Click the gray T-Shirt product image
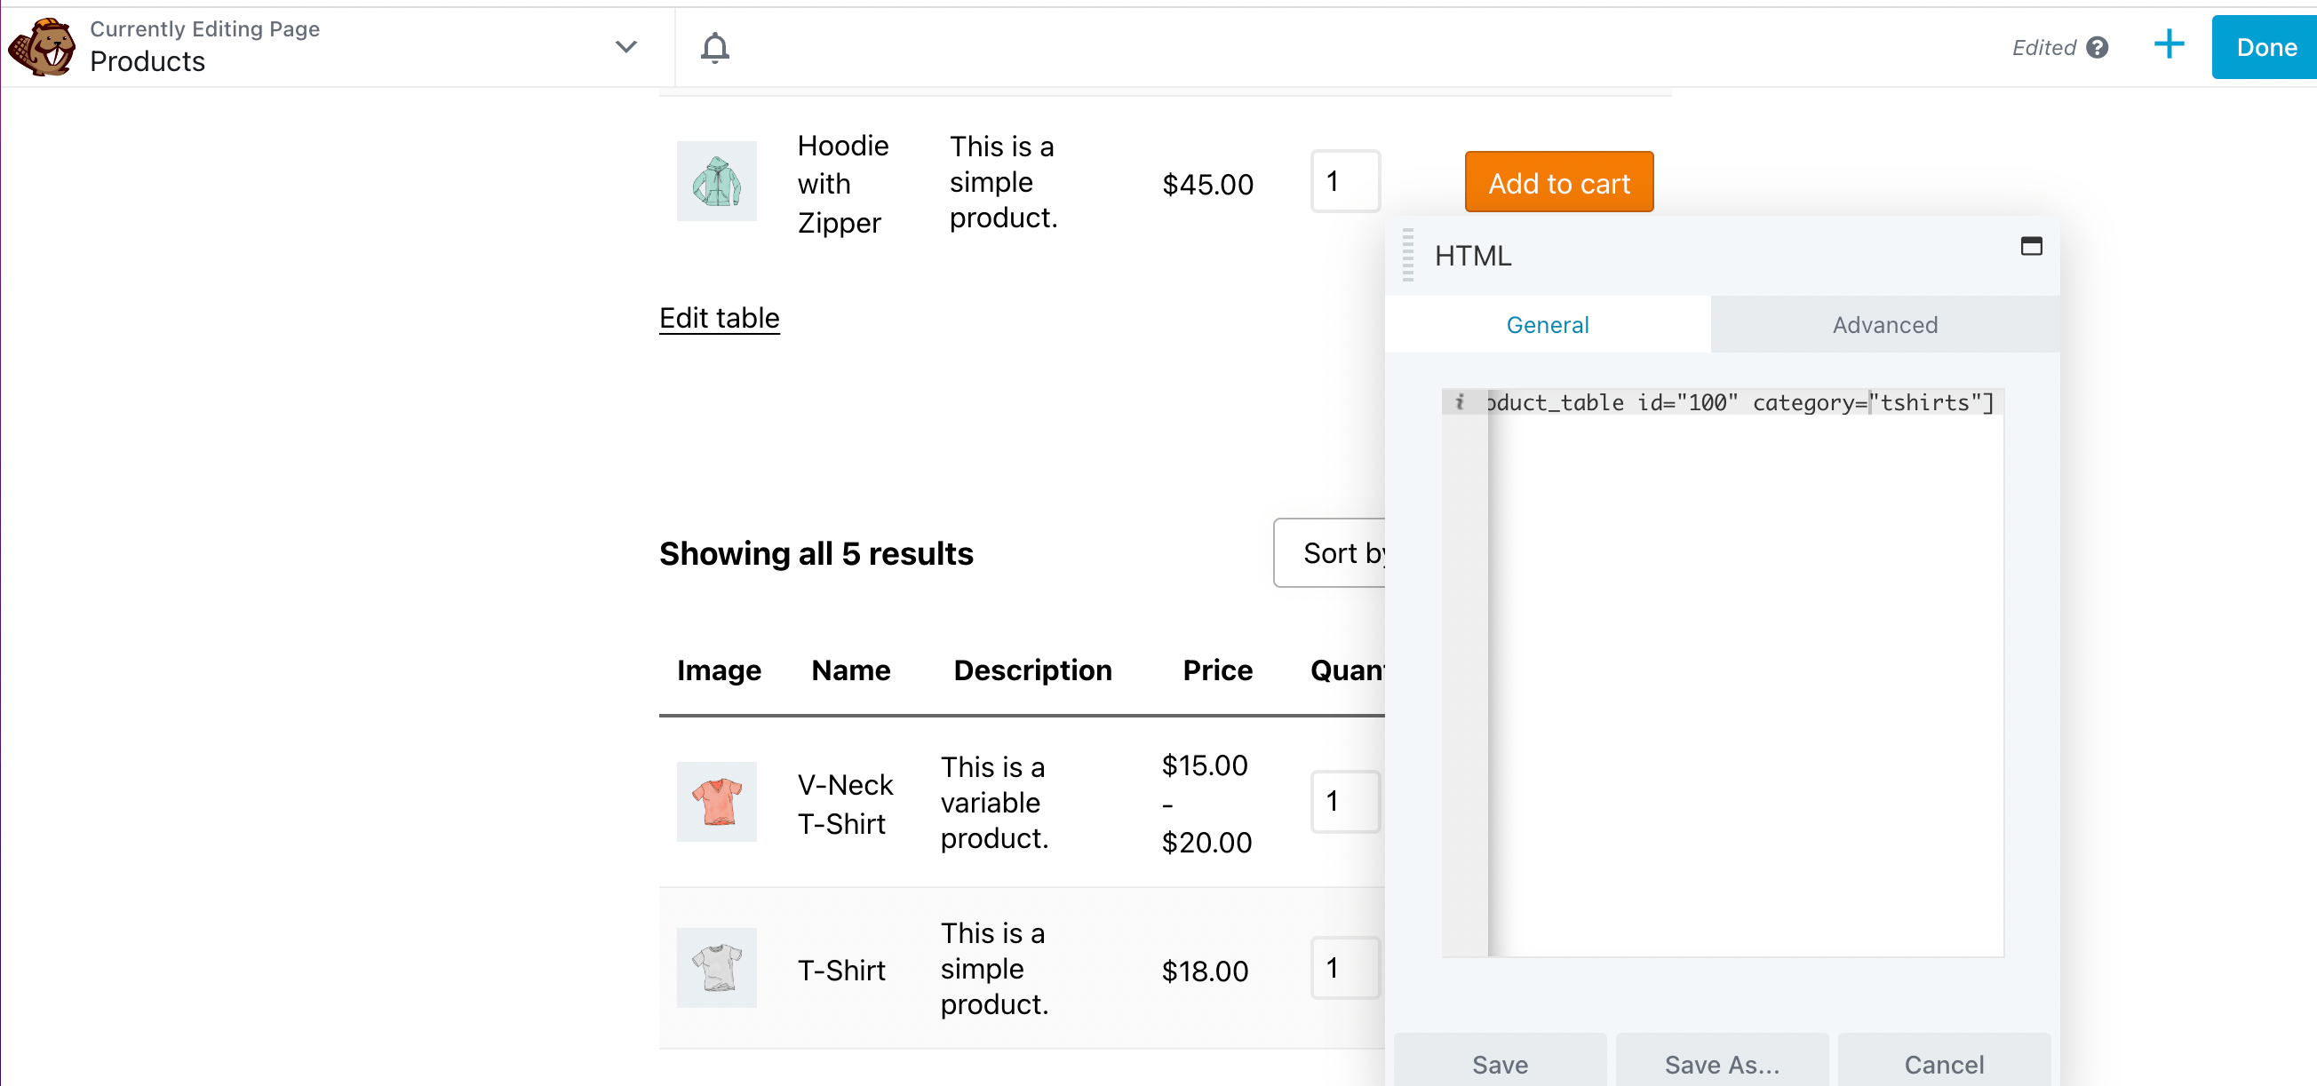Image resolution: width=2317 pixels, height=1086 pixels. click(716, 967)
